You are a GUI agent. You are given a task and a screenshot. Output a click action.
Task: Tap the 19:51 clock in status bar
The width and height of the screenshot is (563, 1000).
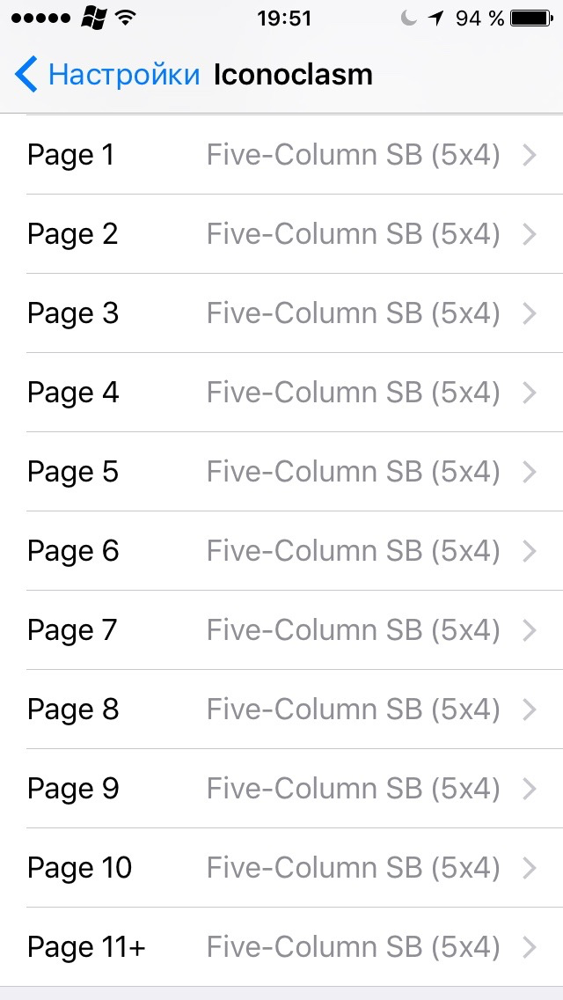click(x=284, y=18)
